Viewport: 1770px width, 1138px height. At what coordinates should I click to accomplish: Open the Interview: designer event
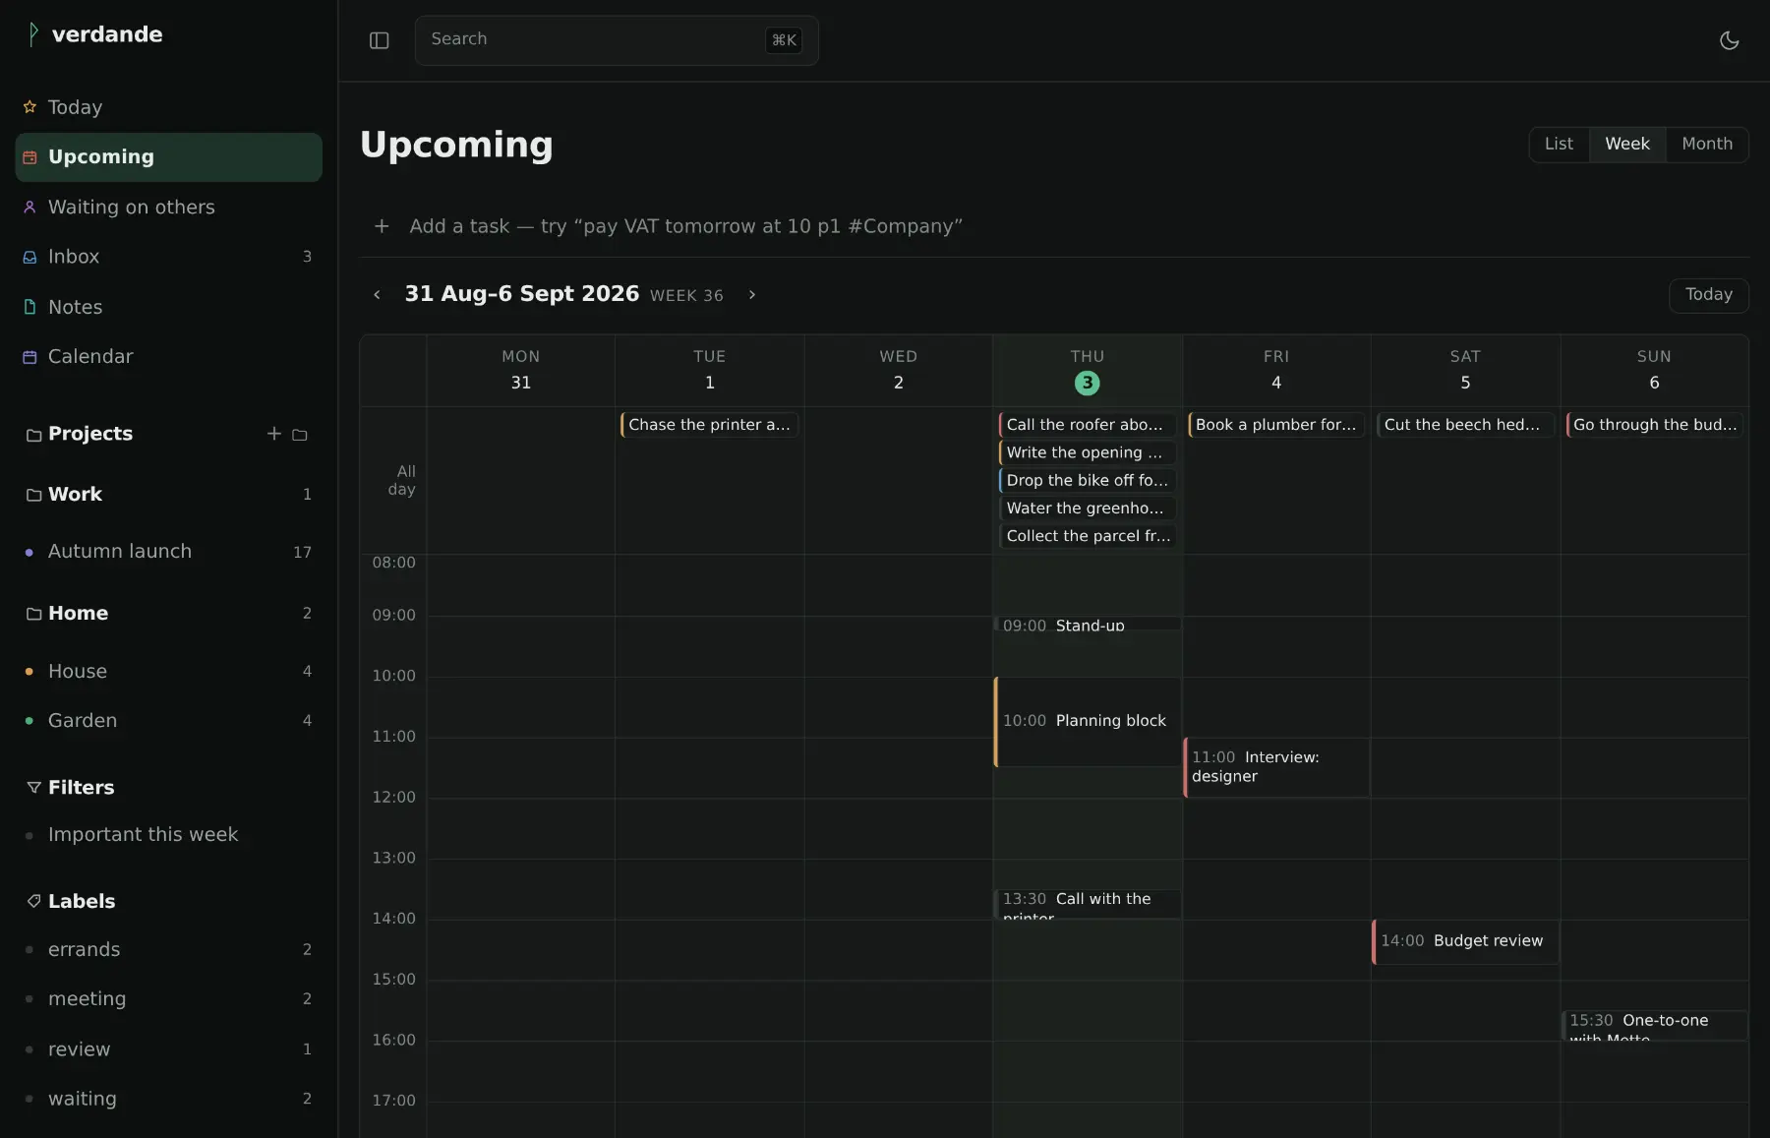1275,767
